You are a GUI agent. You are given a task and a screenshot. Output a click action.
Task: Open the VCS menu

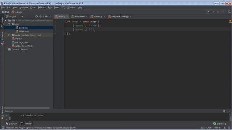63,7
